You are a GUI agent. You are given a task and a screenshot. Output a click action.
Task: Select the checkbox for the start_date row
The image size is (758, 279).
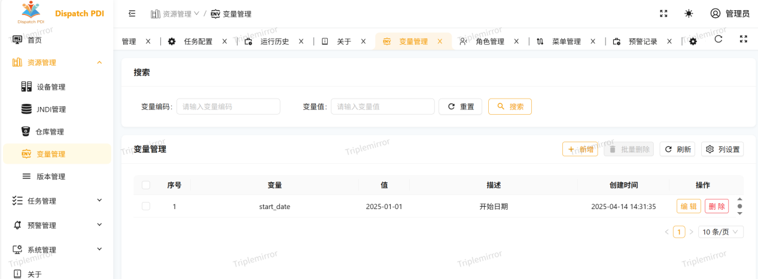pyautogui.click(x=146, y=207)
